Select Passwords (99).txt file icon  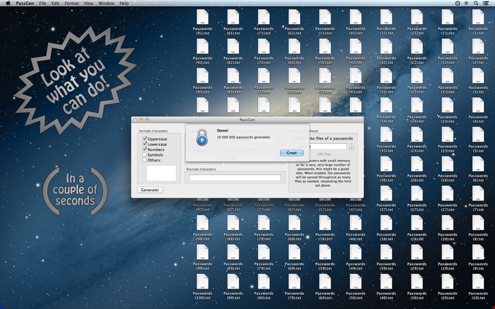click(202, 253)
